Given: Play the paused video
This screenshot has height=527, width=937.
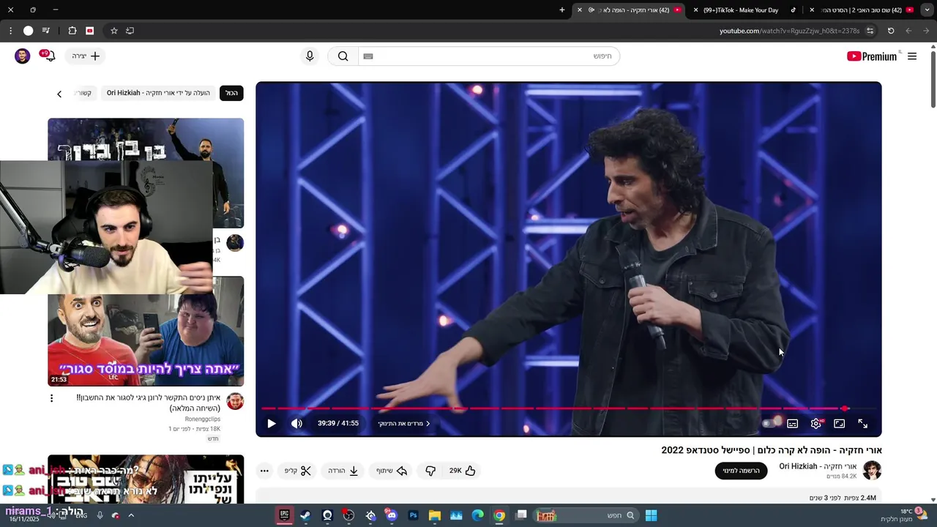Looking at the screenshot, I should click(272, 423).
